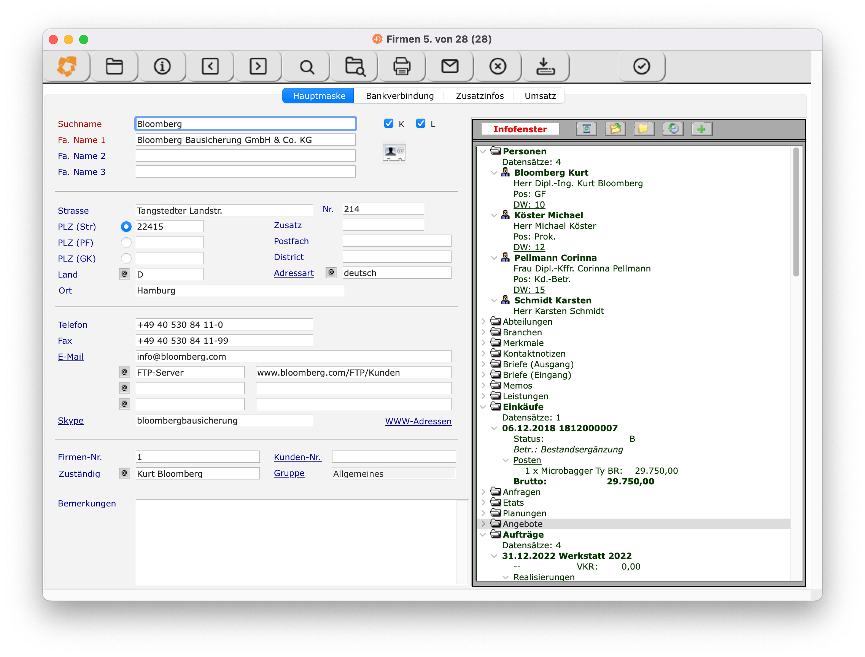This screenshot has height=657, width=865.
Task: Click the WWW-Adressen link
Action: [x=418, y=421]
